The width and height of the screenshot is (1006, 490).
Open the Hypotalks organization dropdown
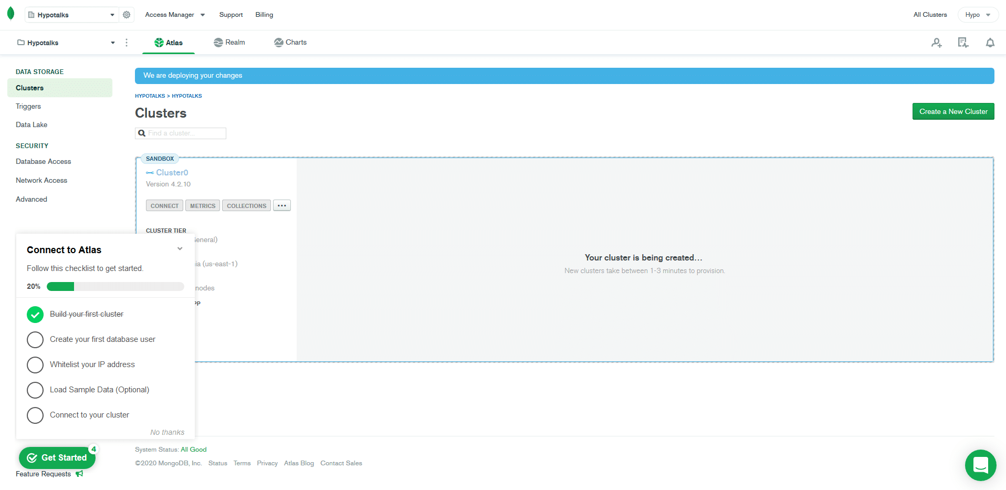72,15
